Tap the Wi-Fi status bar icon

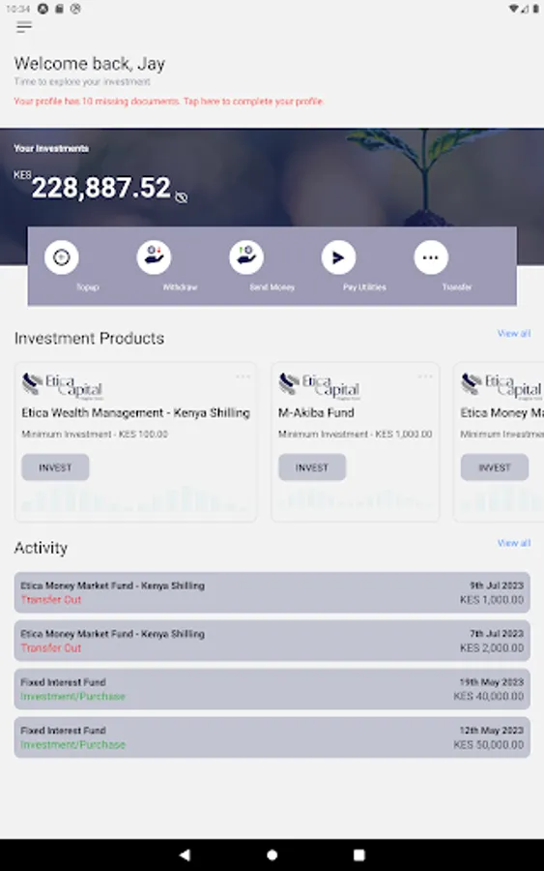tap(513, 9)
